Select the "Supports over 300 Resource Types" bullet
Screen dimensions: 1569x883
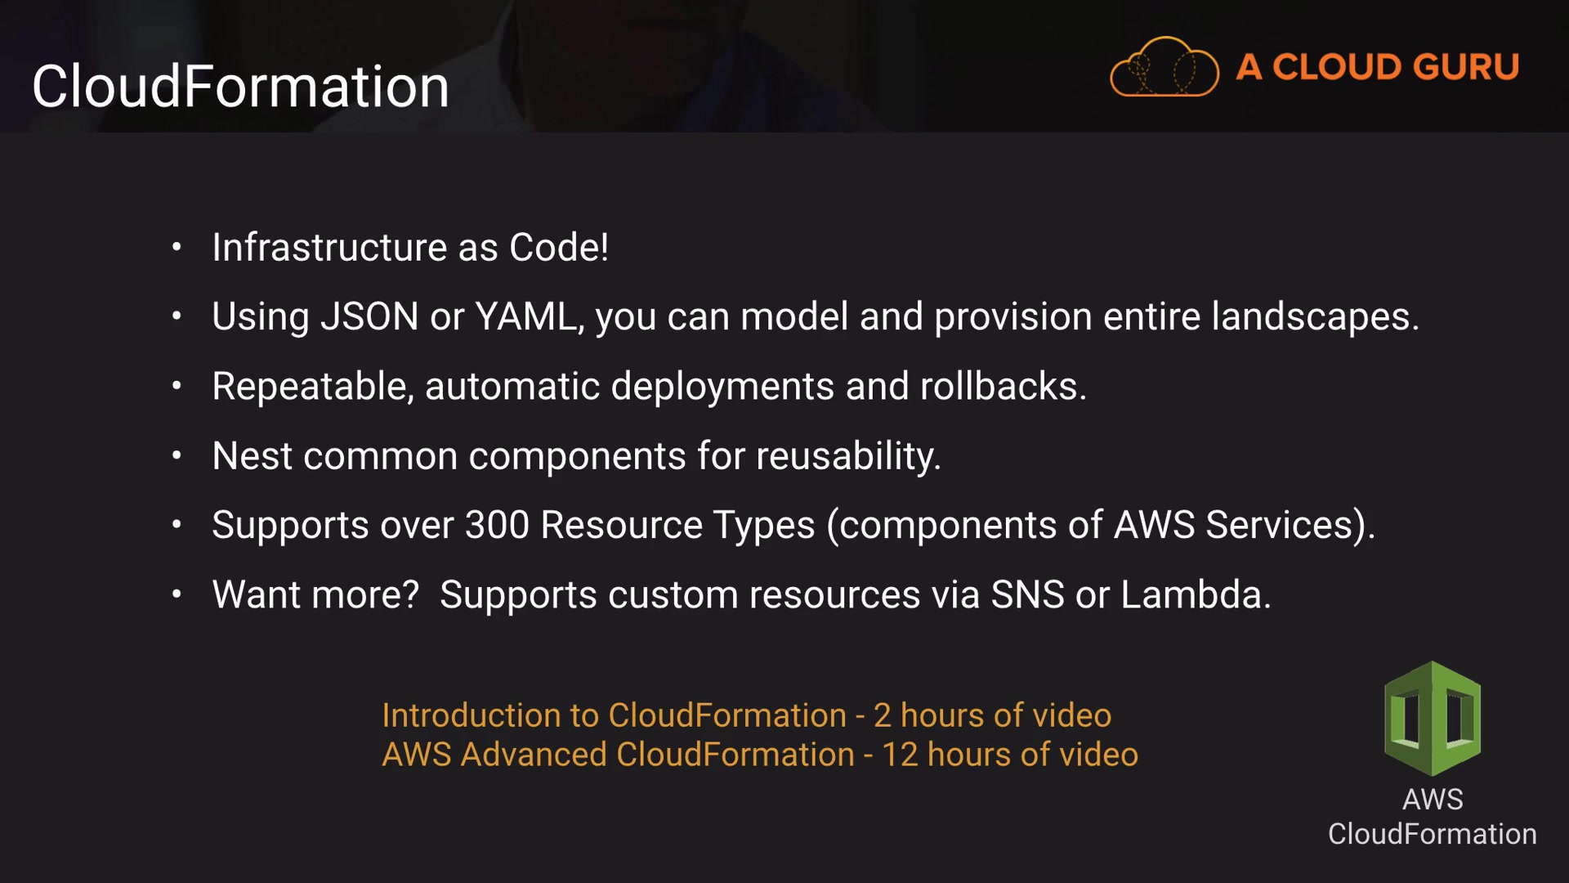793,525
